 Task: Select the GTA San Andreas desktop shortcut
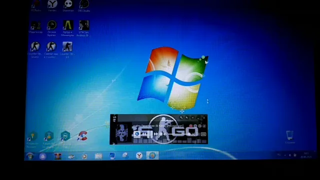click(83, 28)
